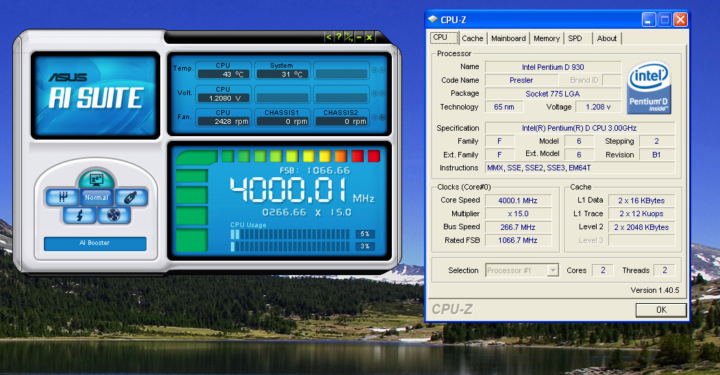Click the left arrow on the Volt row
720x375 pixels.
375,93
